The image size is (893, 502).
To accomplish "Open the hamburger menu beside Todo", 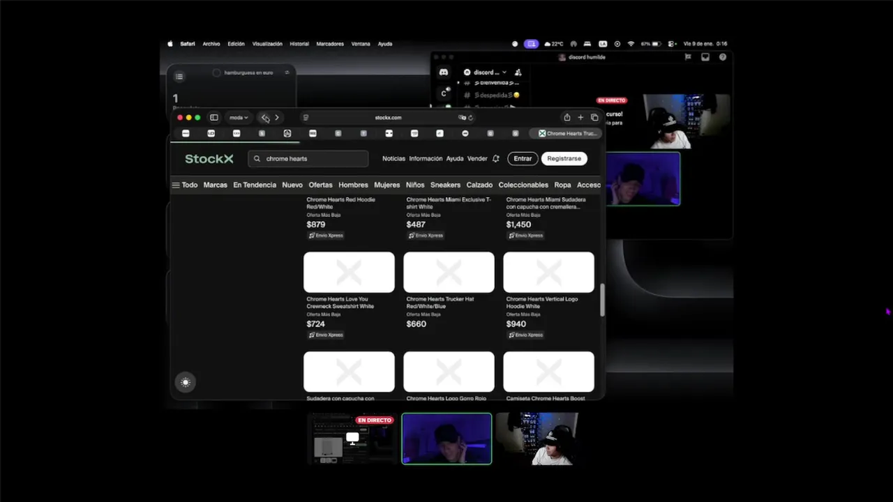I will (176, 185).
